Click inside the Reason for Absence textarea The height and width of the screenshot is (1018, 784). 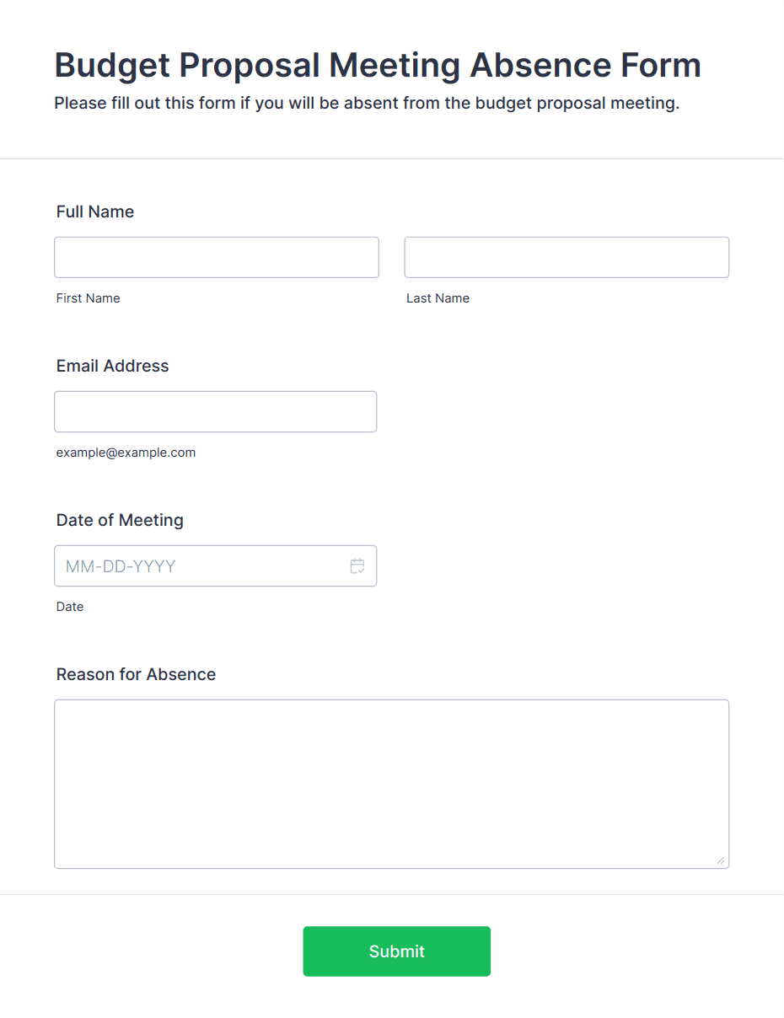tap(392, 784)
